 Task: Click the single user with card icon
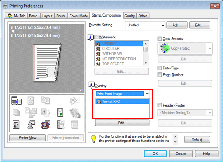click(x=31, y=125)
